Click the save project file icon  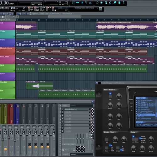[x=102, y=3]
